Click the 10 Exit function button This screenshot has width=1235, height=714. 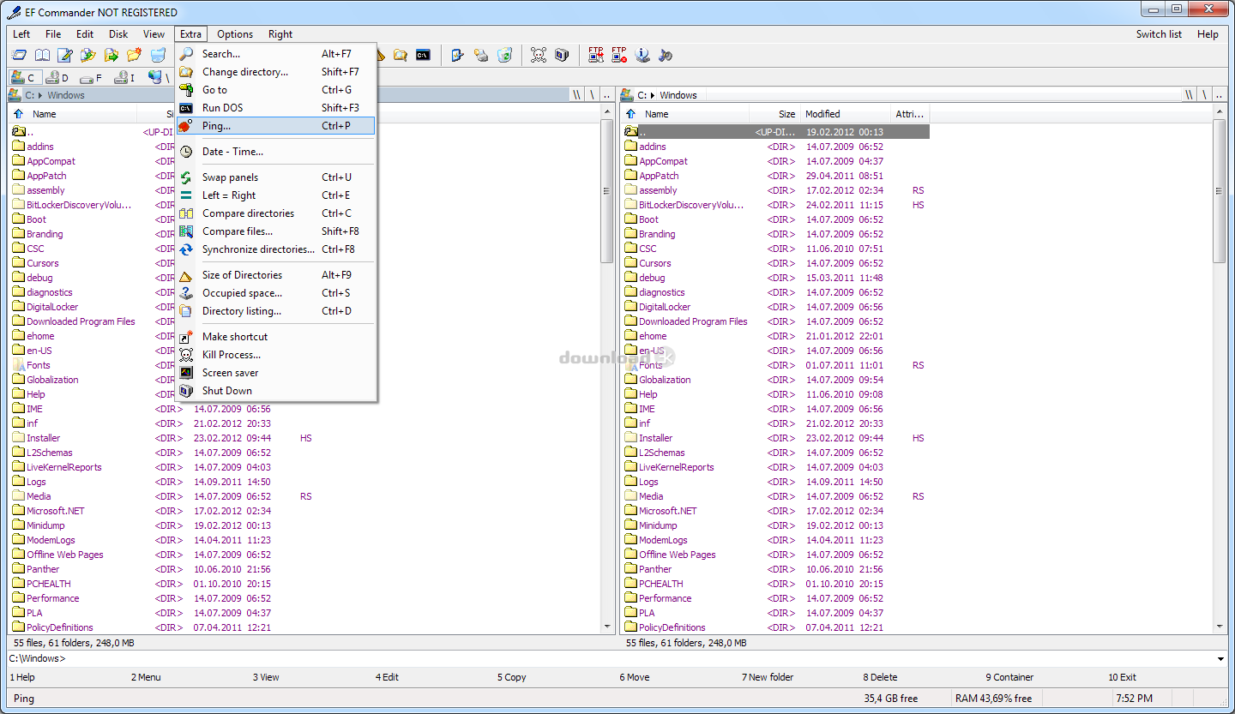[x=1122, y=677]
